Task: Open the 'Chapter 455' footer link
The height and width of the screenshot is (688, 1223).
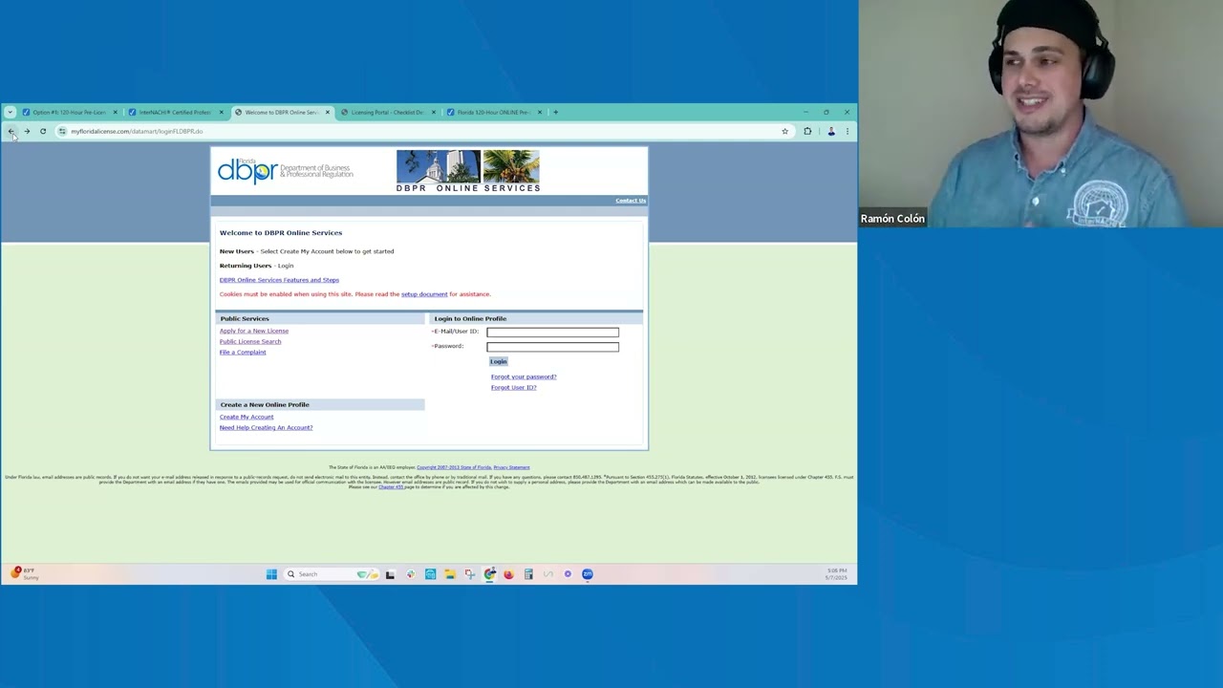Action: click(391, 487)
